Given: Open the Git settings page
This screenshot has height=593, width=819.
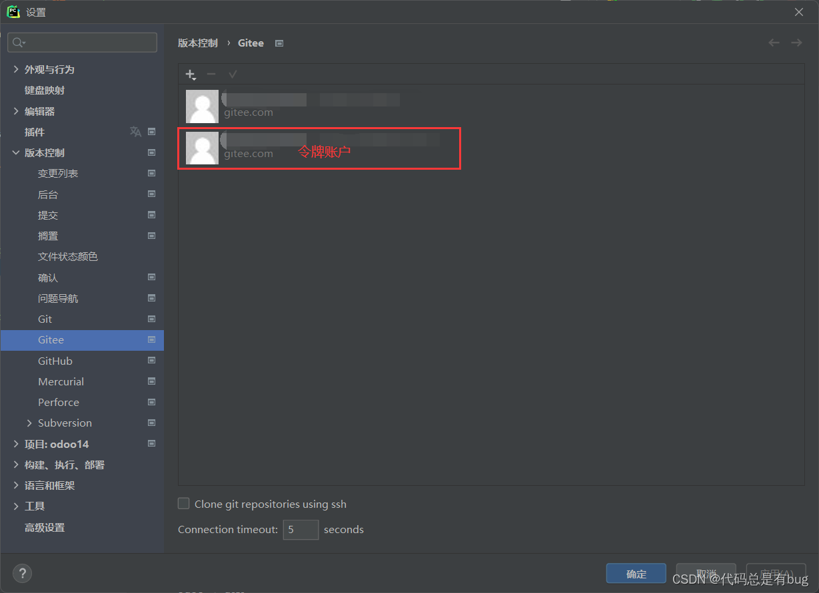Looking at the screenshot, I should coord(45,319).
